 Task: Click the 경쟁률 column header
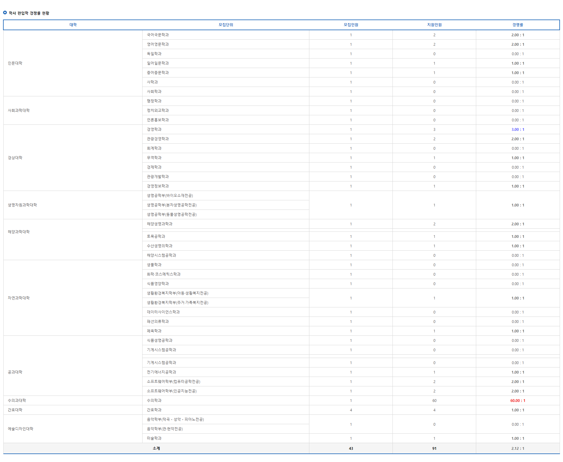click(518, 25)
